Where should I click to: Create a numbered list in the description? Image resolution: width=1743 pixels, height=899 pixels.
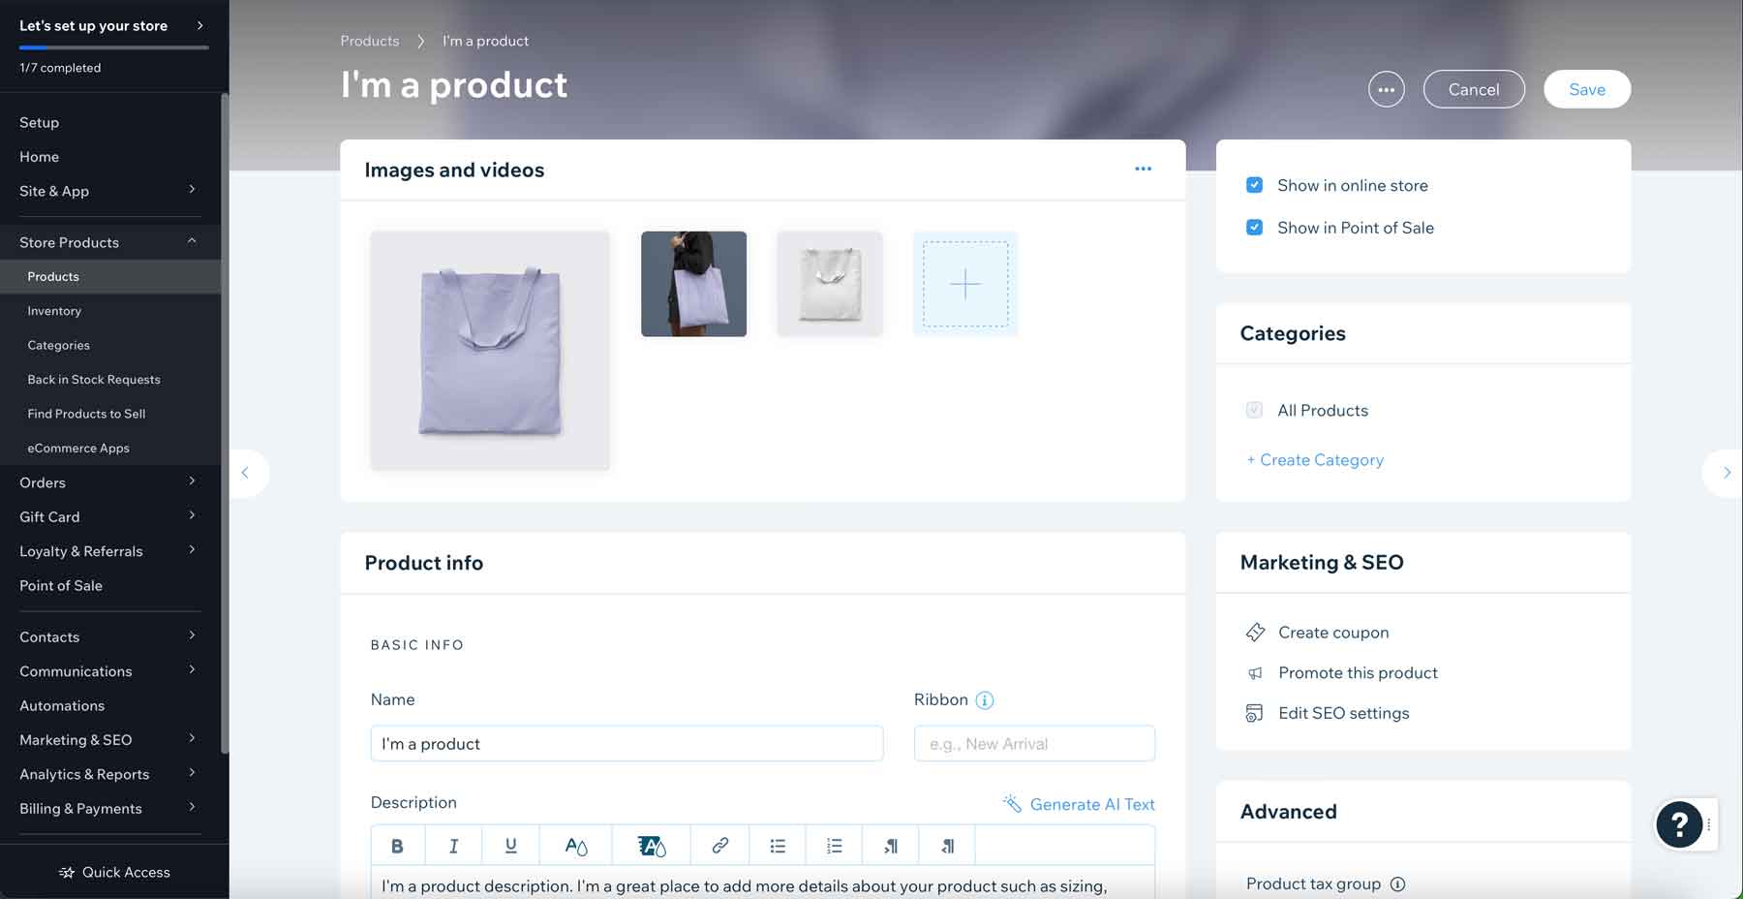(833, 844)
